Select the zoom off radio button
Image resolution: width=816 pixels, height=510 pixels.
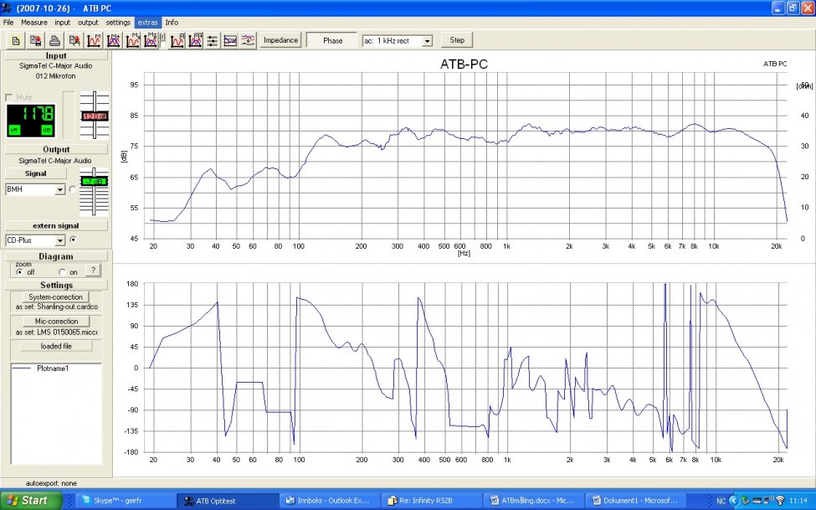click(19, 272)
